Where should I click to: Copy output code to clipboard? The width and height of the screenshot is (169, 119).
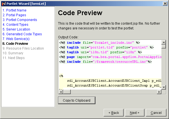tap(77, 100)
